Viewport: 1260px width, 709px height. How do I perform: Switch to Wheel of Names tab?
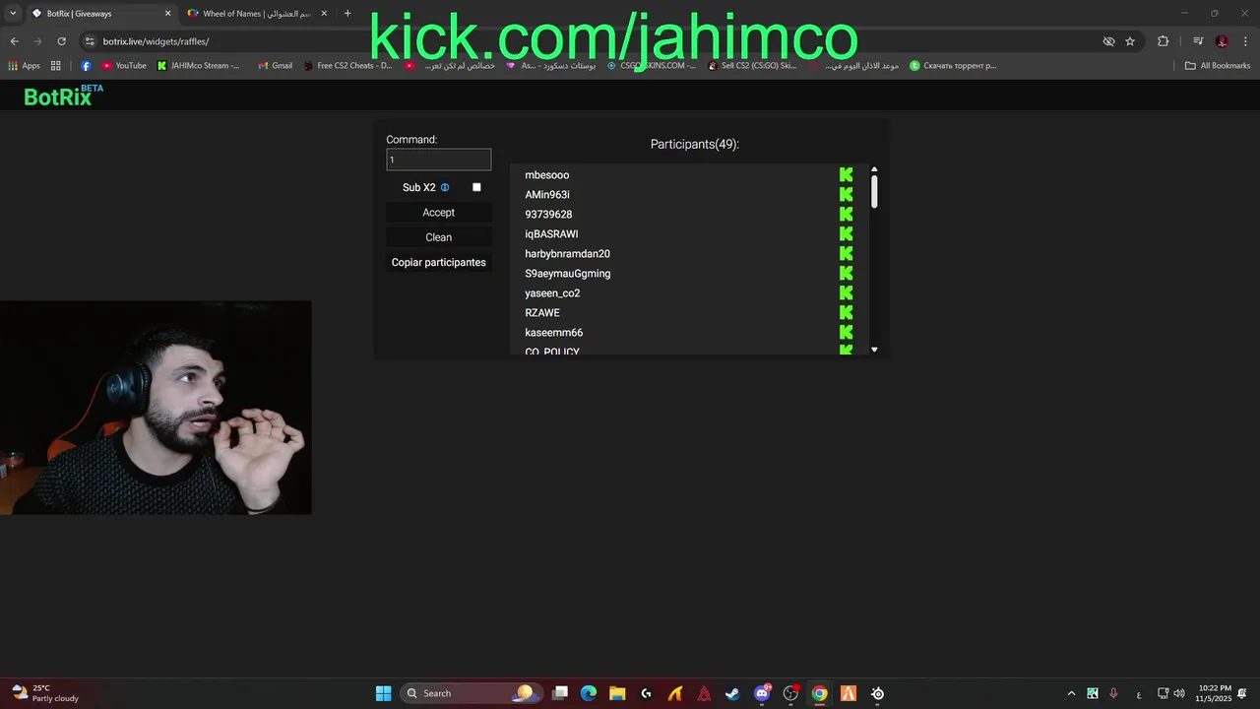click(x=258, y=14)
